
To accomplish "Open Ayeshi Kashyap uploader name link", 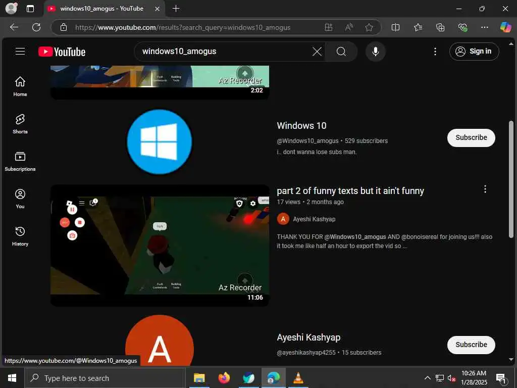I will click(314, 219).
